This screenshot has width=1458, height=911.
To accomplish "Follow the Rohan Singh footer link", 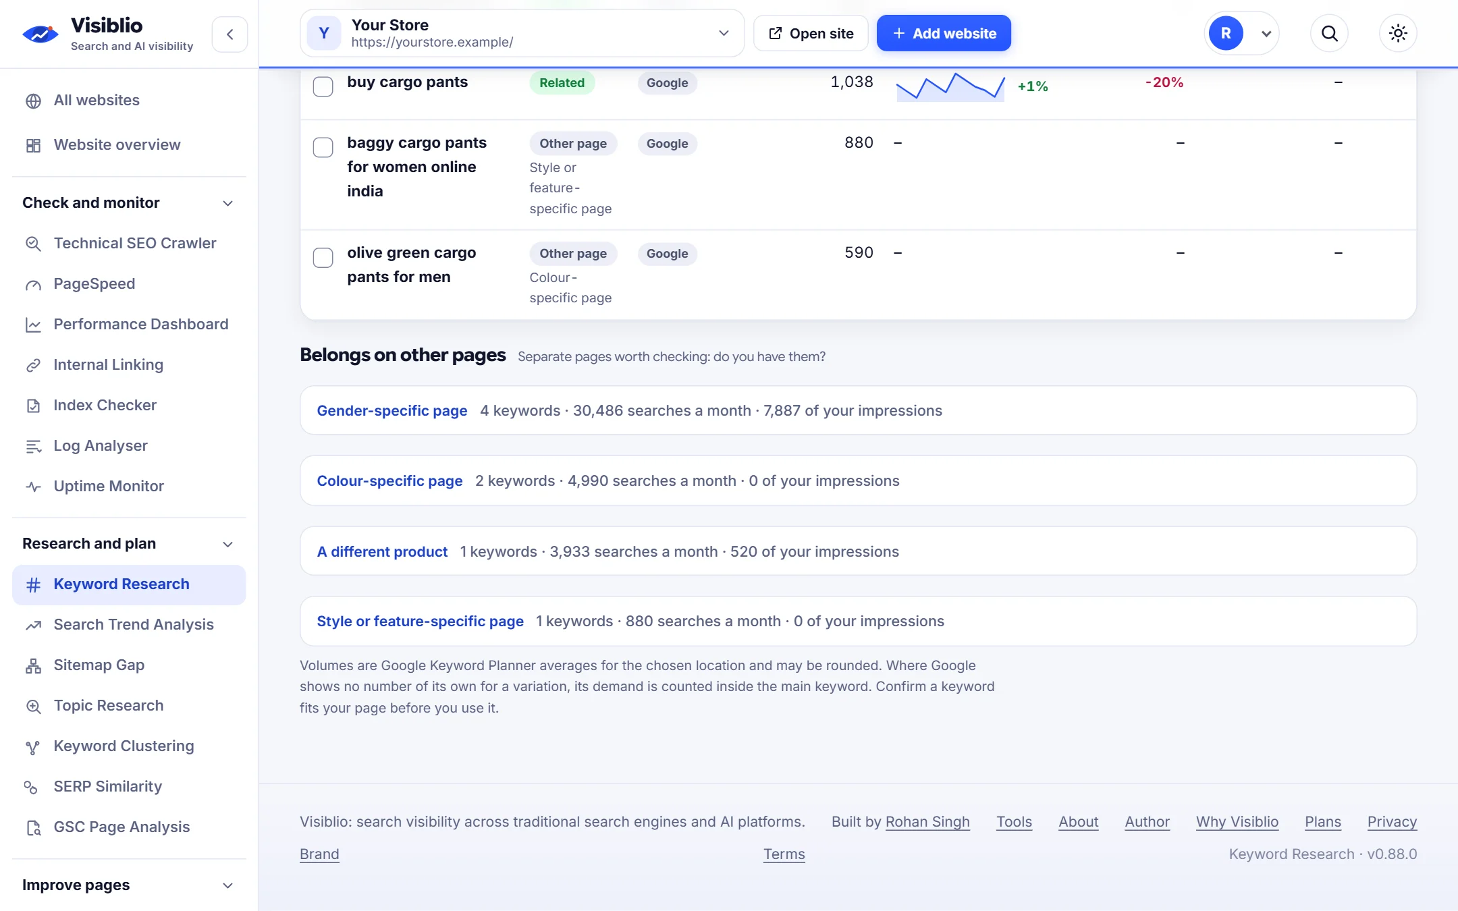I will point(927,822).
